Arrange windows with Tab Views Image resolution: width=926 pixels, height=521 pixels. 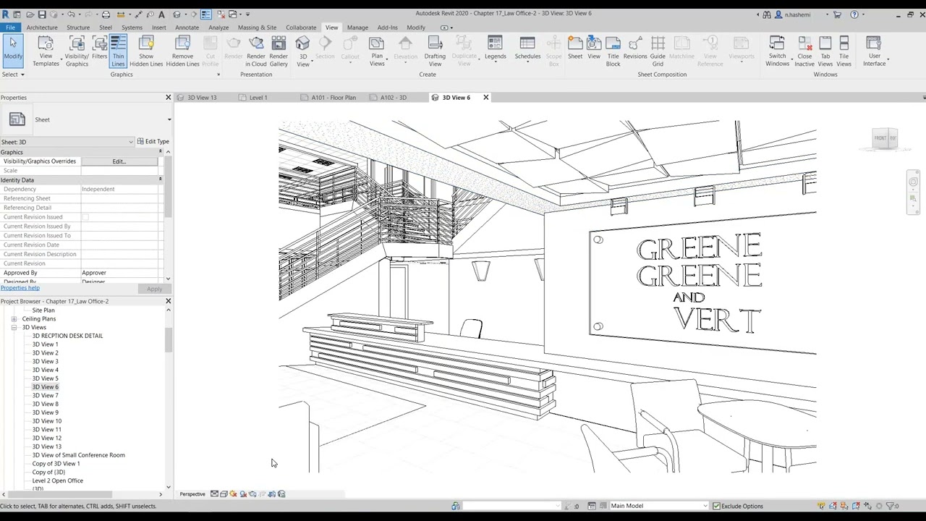point(825,51)
